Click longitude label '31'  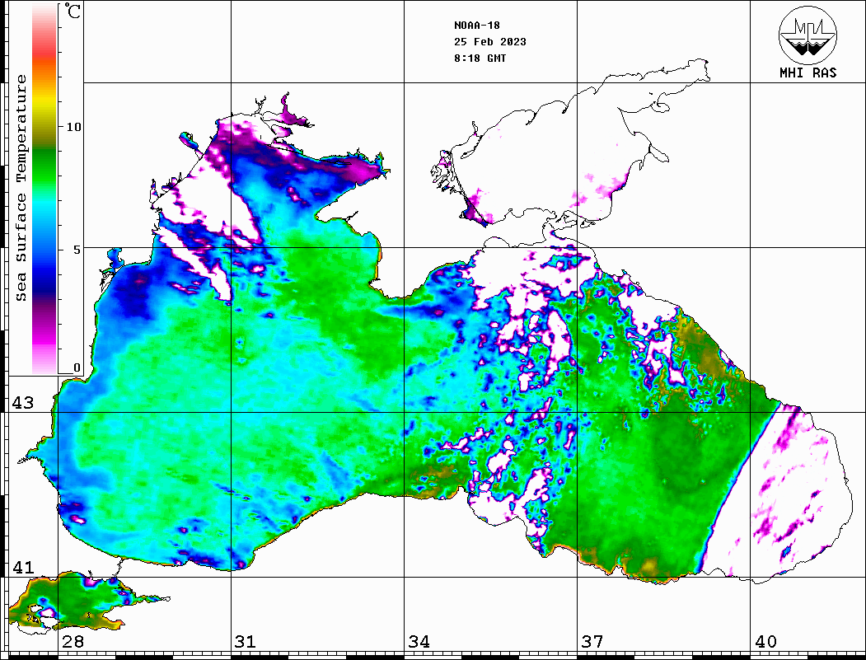pyautogui.click(x=246, y=642)
